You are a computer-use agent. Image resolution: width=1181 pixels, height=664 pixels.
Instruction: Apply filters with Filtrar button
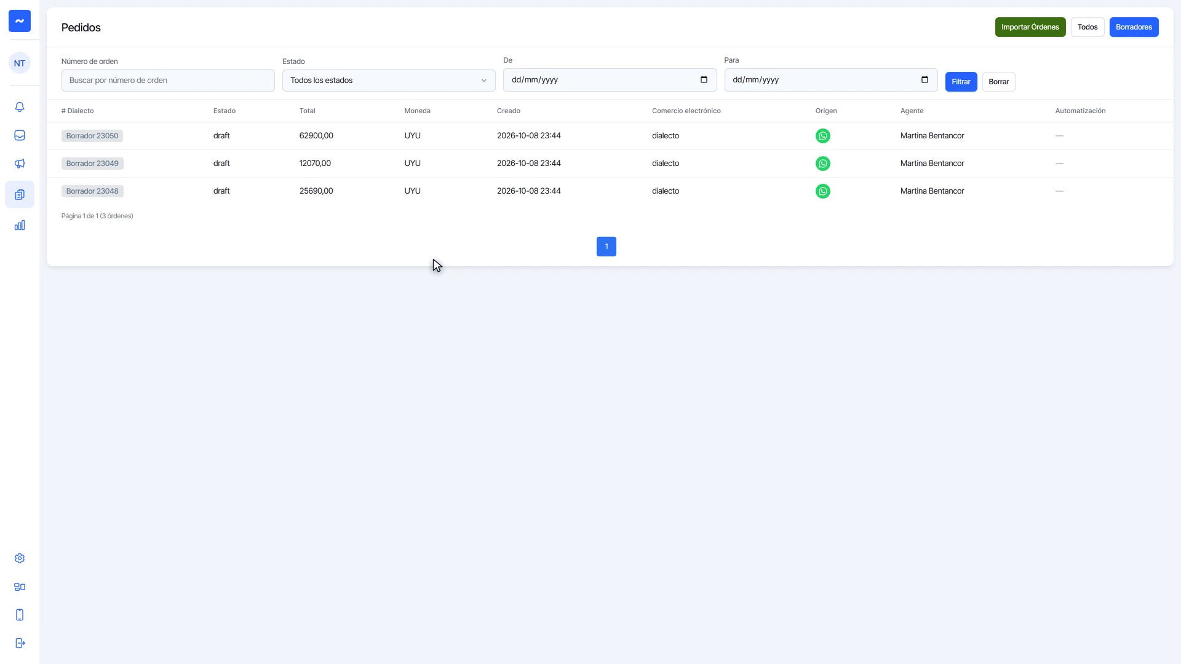pos(961,82)
